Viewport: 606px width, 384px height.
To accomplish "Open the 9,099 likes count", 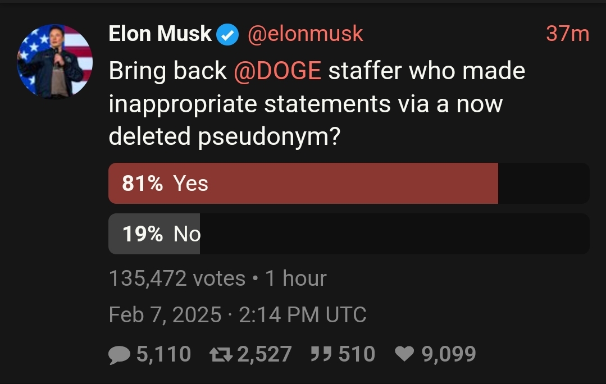I will pos(449,354).
